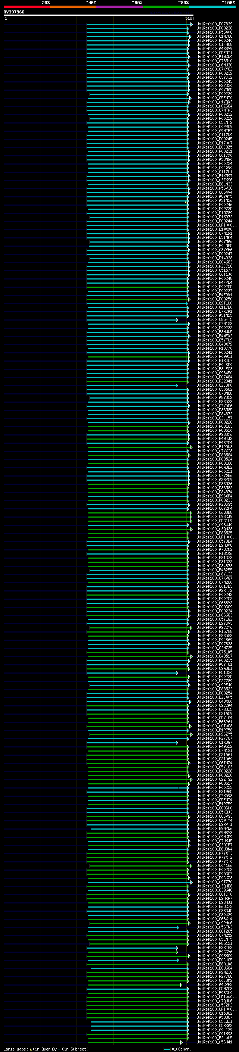Select label UniRef100_B9HQ08
This screenshot has height=1052, width=239.
point(214,545)
